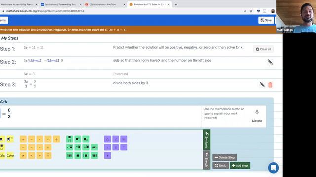Insert the perpendicular symbol
This screenshot has width=316, height=177.
tap(107, 147)
